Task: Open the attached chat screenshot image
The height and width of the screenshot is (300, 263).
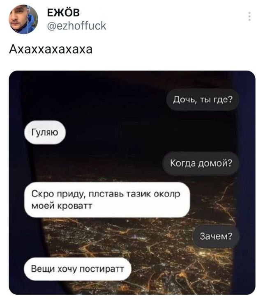Action: (x=132, y=183)
